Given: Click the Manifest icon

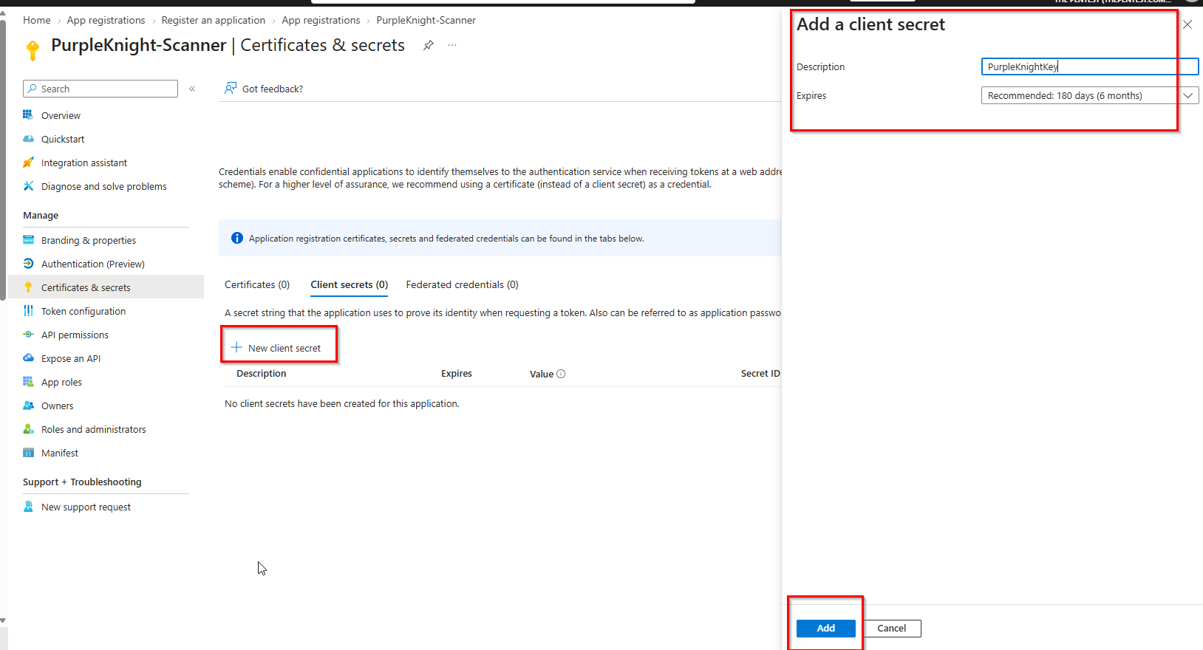Looking at the screenshot, I should [x=28, y=453].
